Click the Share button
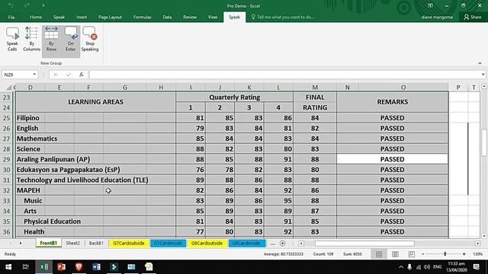Image resolution: width=488 pixels, height=274 pixels. 473,17
